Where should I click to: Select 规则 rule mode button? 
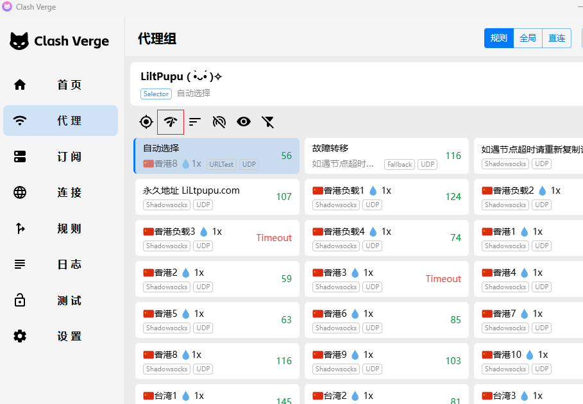[x=499, y=38]
